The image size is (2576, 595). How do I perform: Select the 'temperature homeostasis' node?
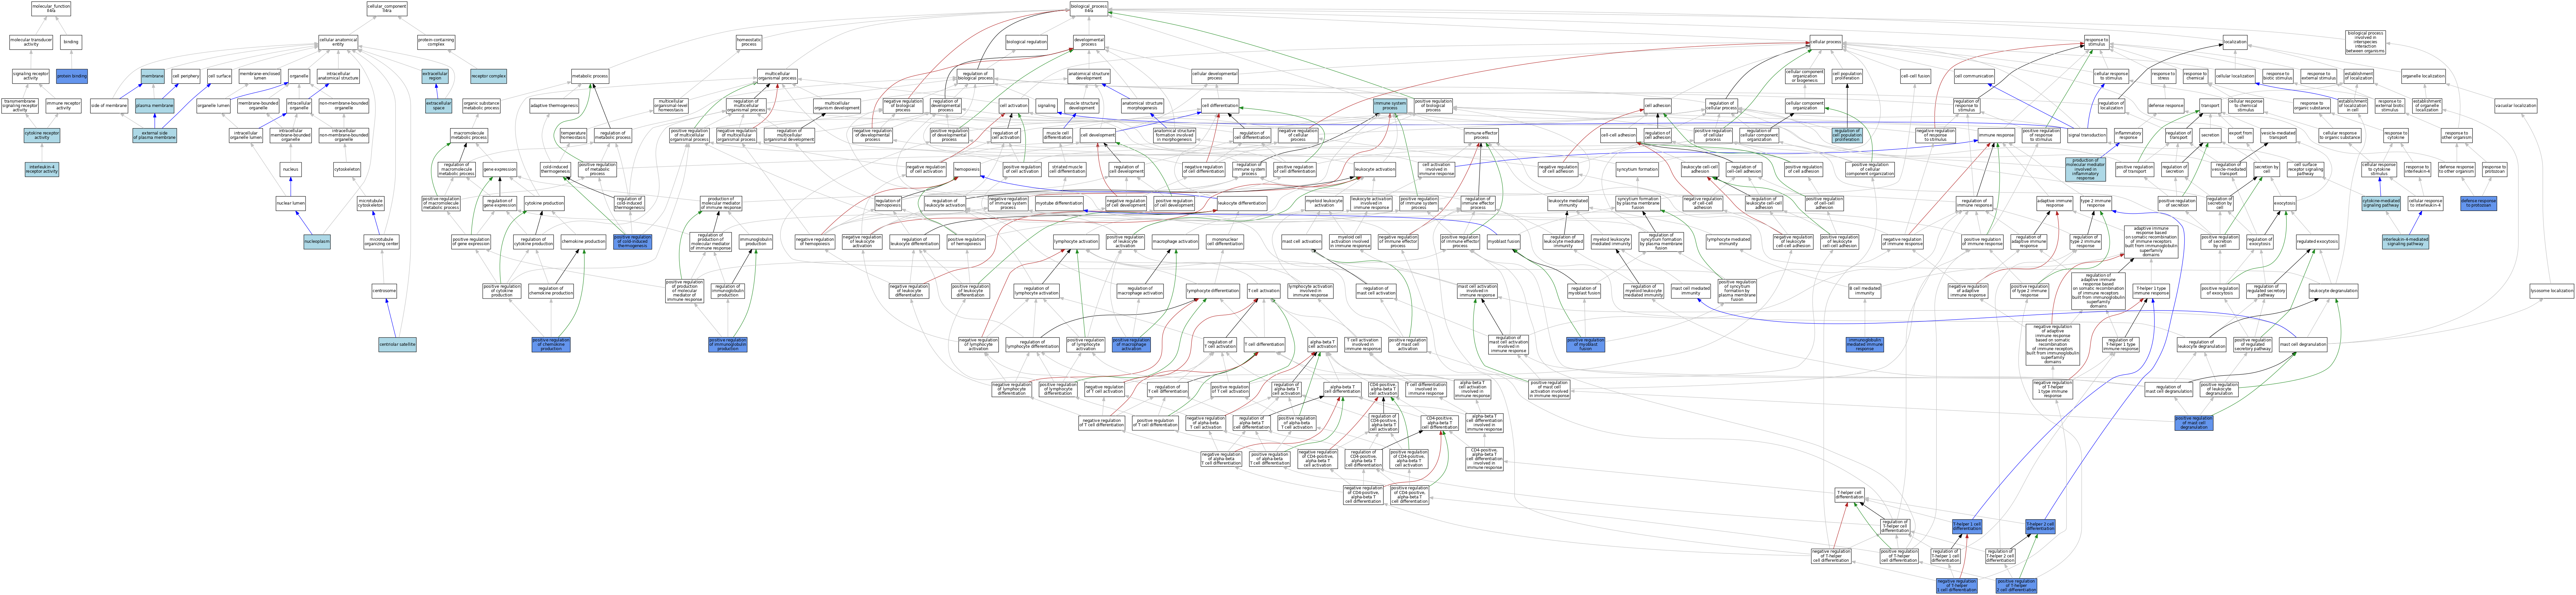pyautogui.click(x=573, y=135)
